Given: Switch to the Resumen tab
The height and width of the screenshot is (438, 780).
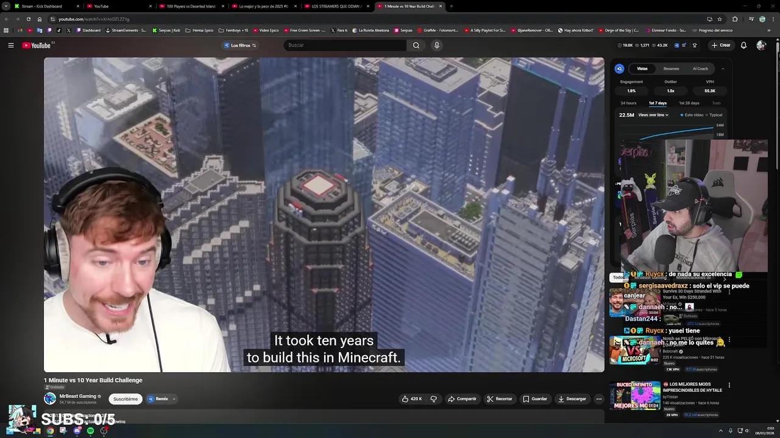Looking at the screenshot, I should click(x=671, y=69).
